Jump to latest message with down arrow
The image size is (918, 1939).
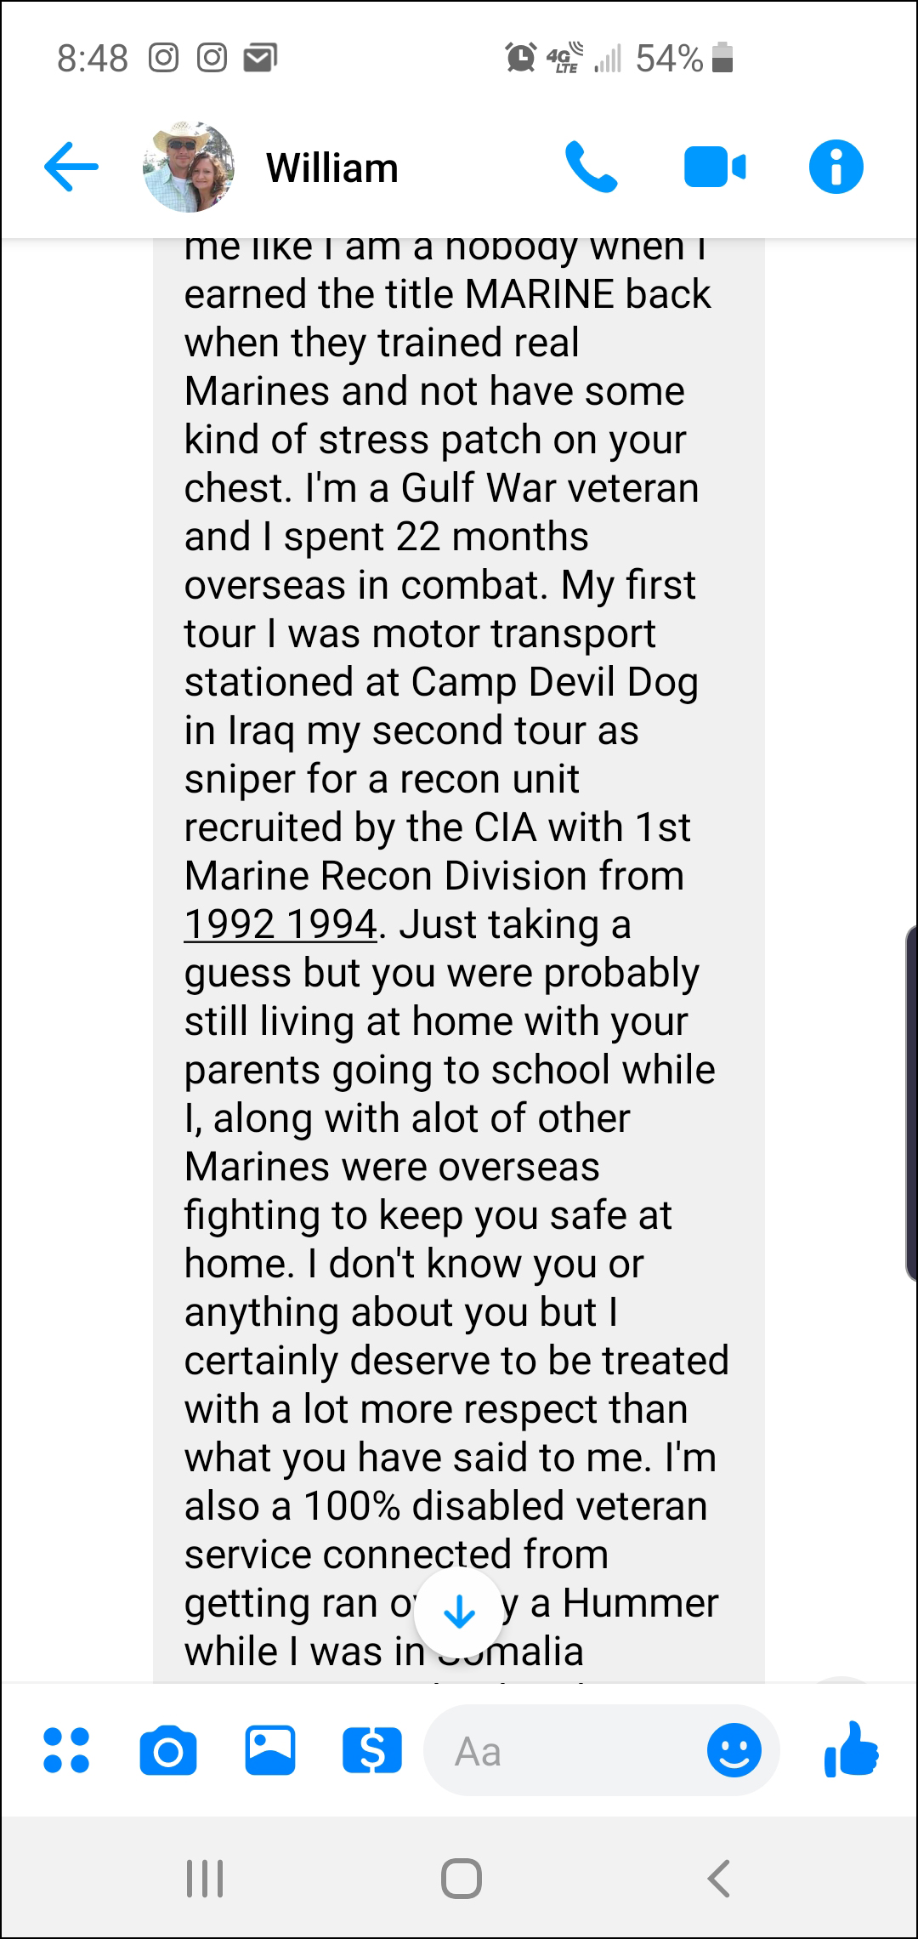[x=459, y=1612]
